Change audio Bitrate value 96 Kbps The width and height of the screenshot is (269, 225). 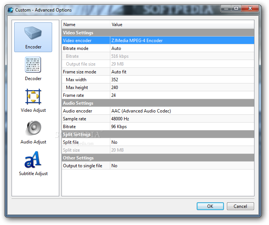click(x=182, y=127)
